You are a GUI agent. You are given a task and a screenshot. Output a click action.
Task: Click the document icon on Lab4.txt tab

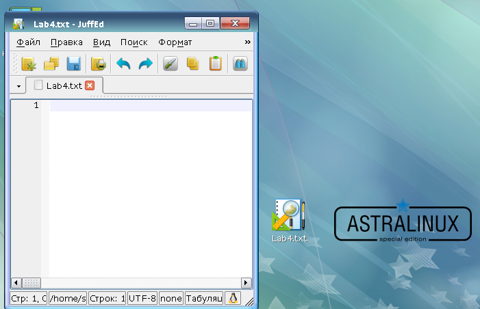[x=38, y=85]
